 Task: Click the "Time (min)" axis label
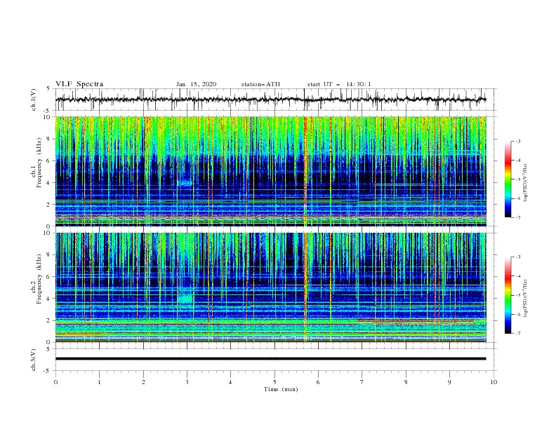point(281,389)
